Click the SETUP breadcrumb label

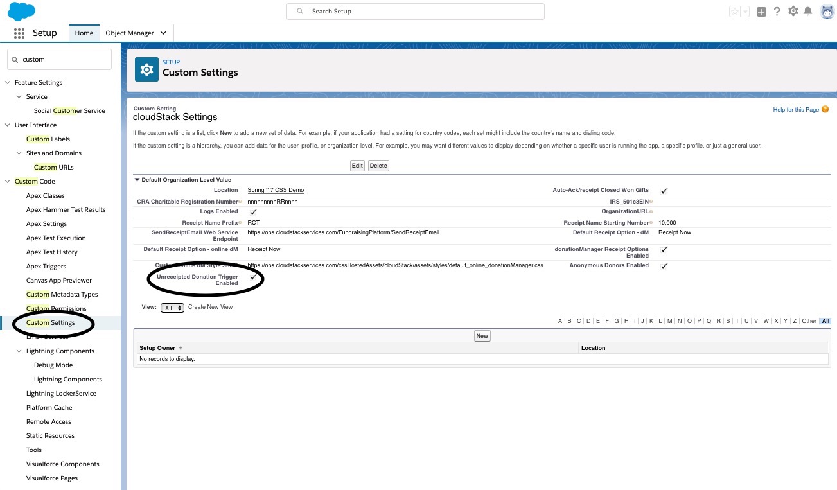pos(171,62)
